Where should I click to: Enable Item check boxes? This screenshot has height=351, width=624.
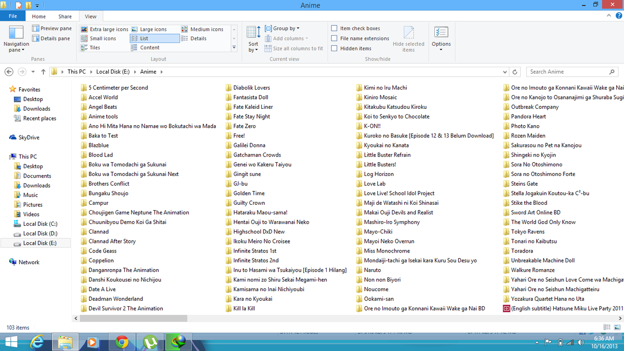334,28
